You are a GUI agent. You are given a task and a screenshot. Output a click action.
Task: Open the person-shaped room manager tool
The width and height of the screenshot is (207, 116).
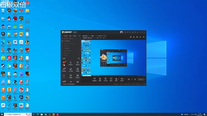(x=71, y=63)
